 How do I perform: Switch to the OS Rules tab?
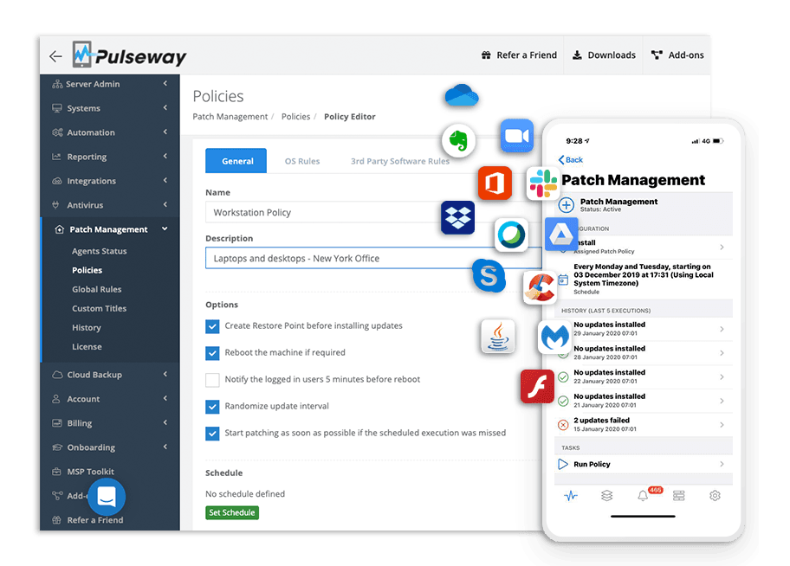302,161
